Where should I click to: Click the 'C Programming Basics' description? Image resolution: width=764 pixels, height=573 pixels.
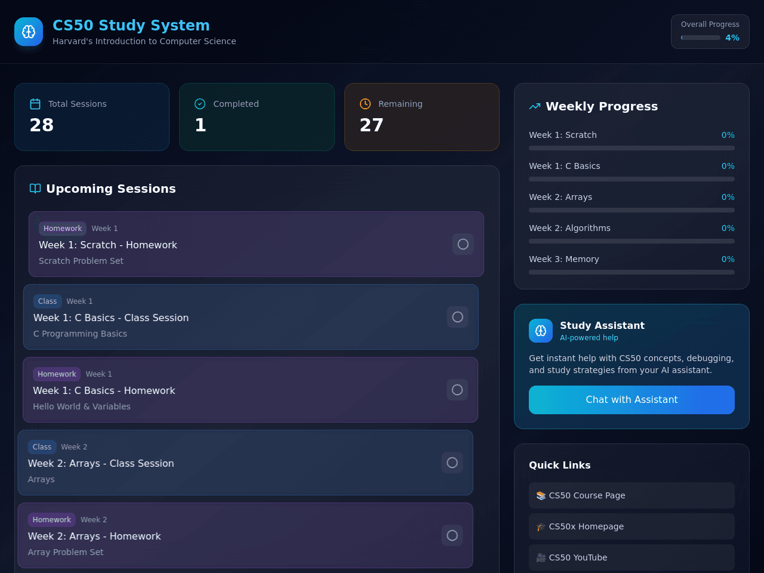coord(80,334)
